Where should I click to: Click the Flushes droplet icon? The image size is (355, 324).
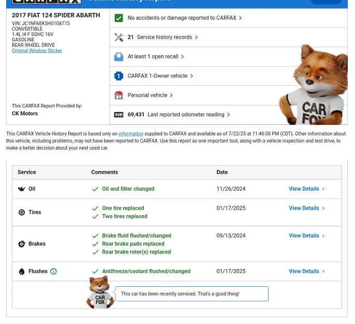point(22,271)
